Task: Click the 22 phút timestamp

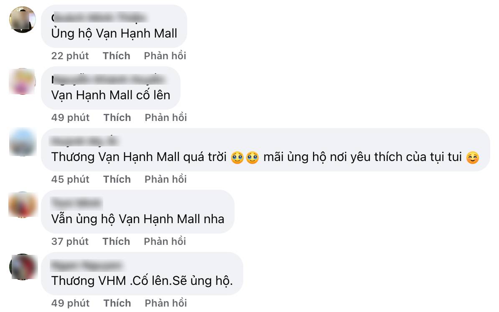Action: [70, 56]
